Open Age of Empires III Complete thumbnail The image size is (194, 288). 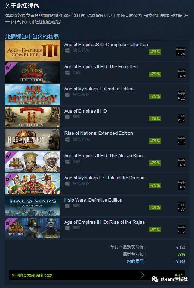33,51
